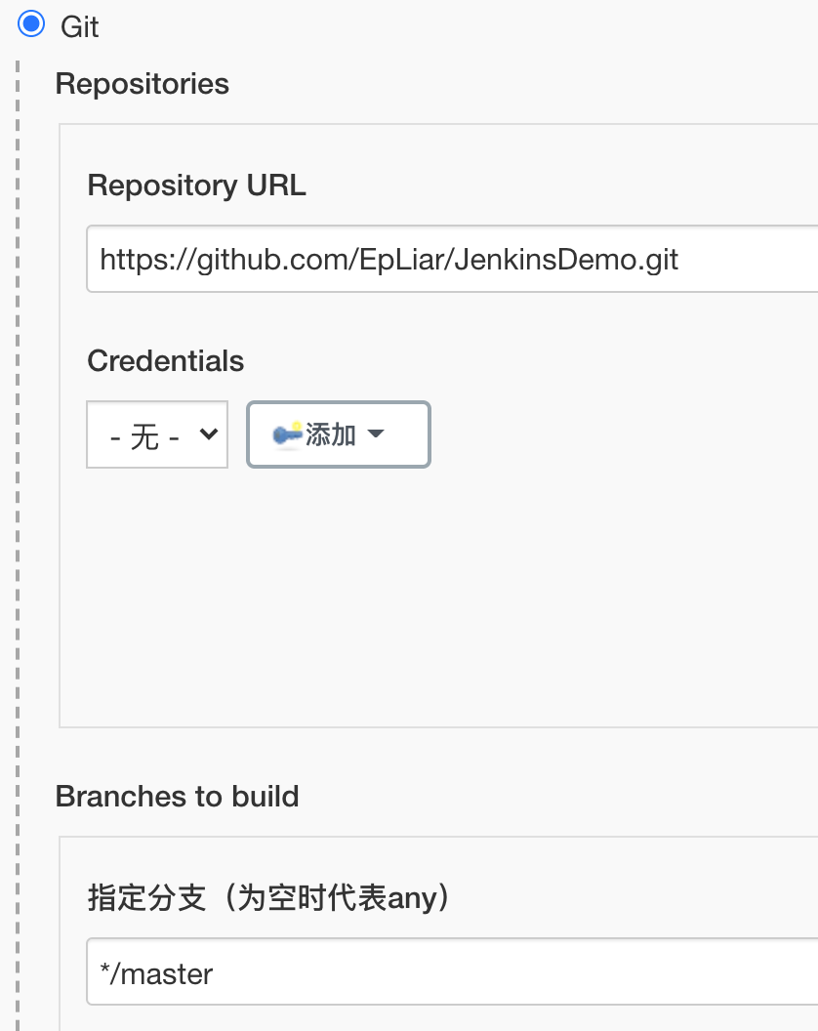Click the Branches to build section heading
The height and width of the screenshot is (1031, 818).
178,797
